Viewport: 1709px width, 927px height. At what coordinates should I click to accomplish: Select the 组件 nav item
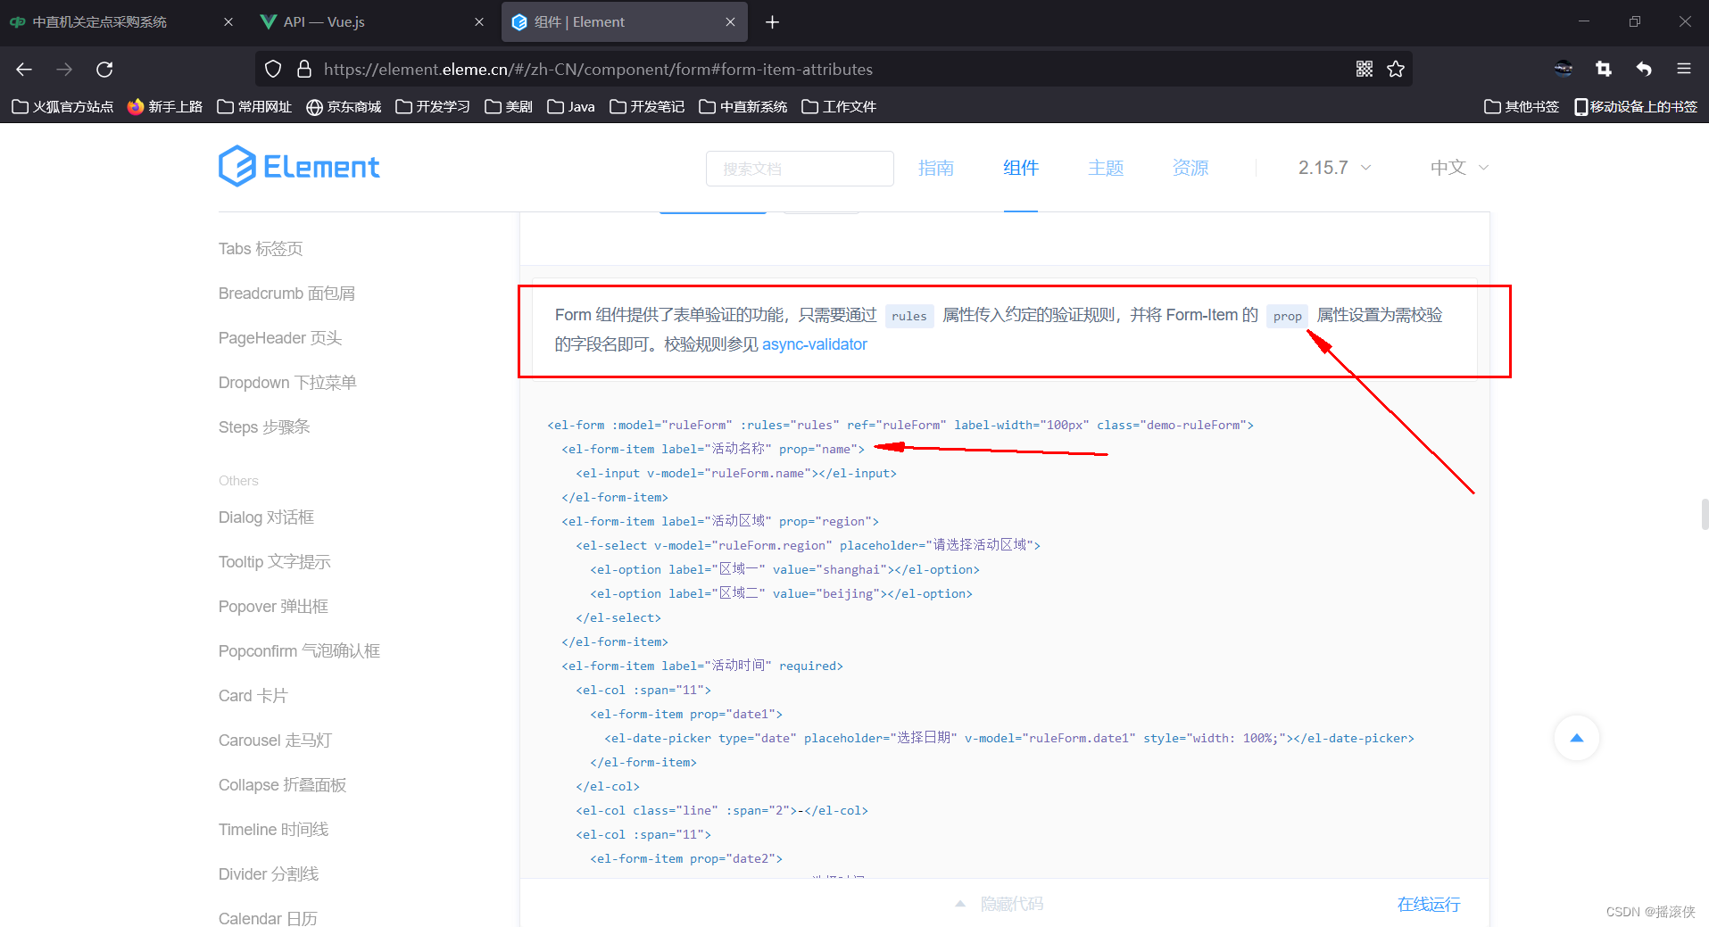1021,168
